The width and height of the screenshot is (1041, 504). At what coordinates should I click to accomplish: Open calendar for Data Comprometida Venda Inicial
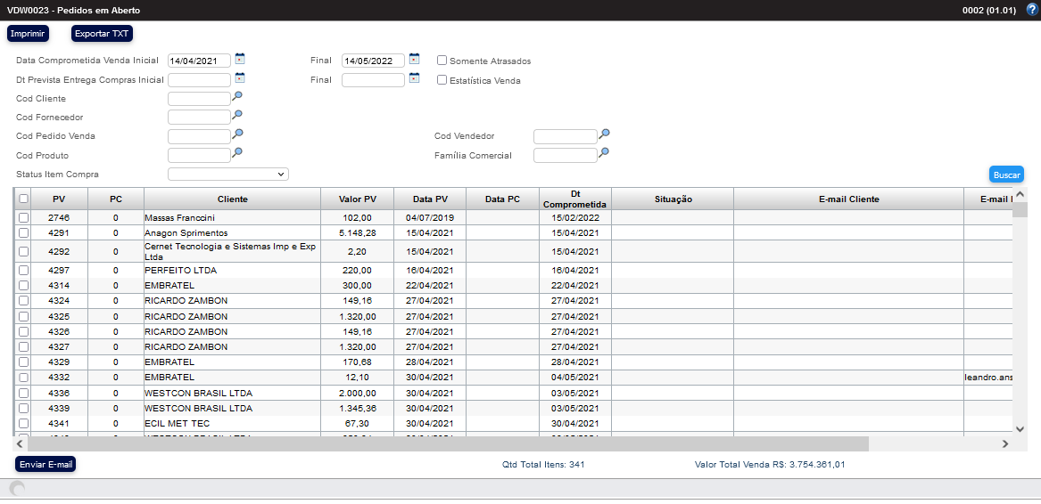(239, 60)
